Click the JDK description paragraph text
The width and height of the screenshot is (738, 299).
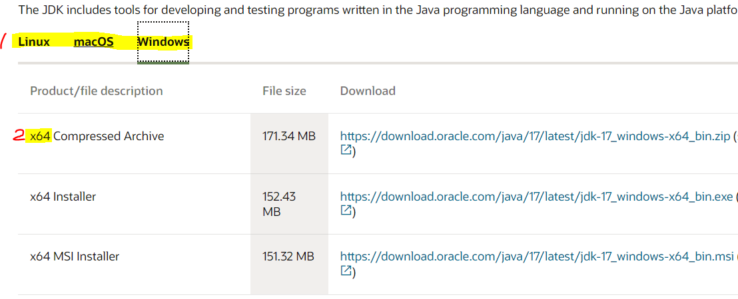378,10
